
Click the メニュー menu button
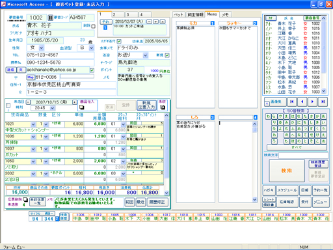(321, 202)
